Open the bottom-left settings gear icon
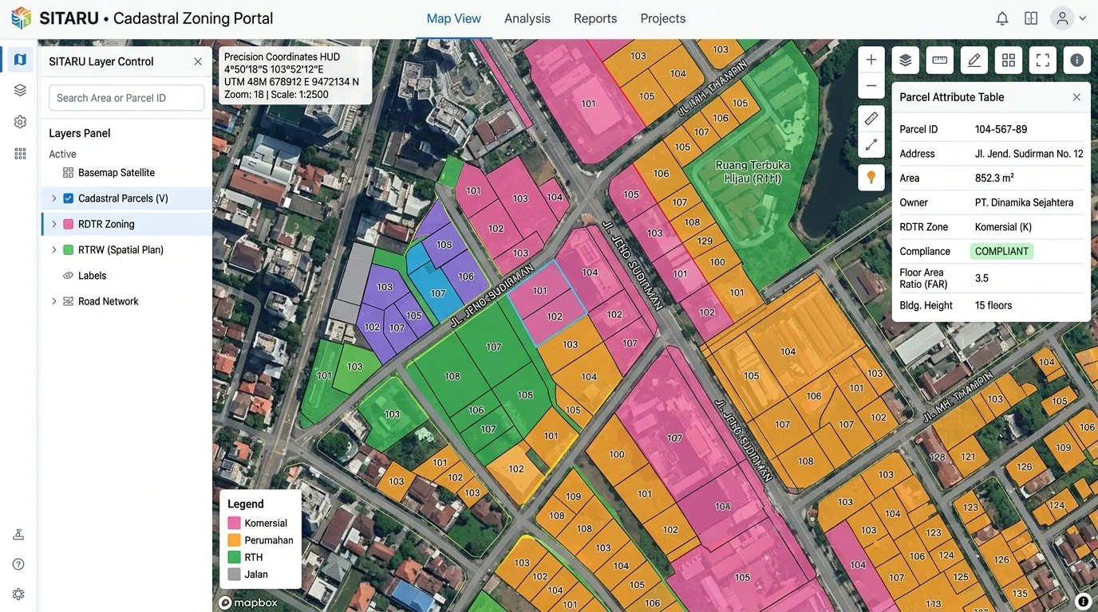The height and width of the screenshot is (612, 1098). pyautogui.click(x=18, y=594)
